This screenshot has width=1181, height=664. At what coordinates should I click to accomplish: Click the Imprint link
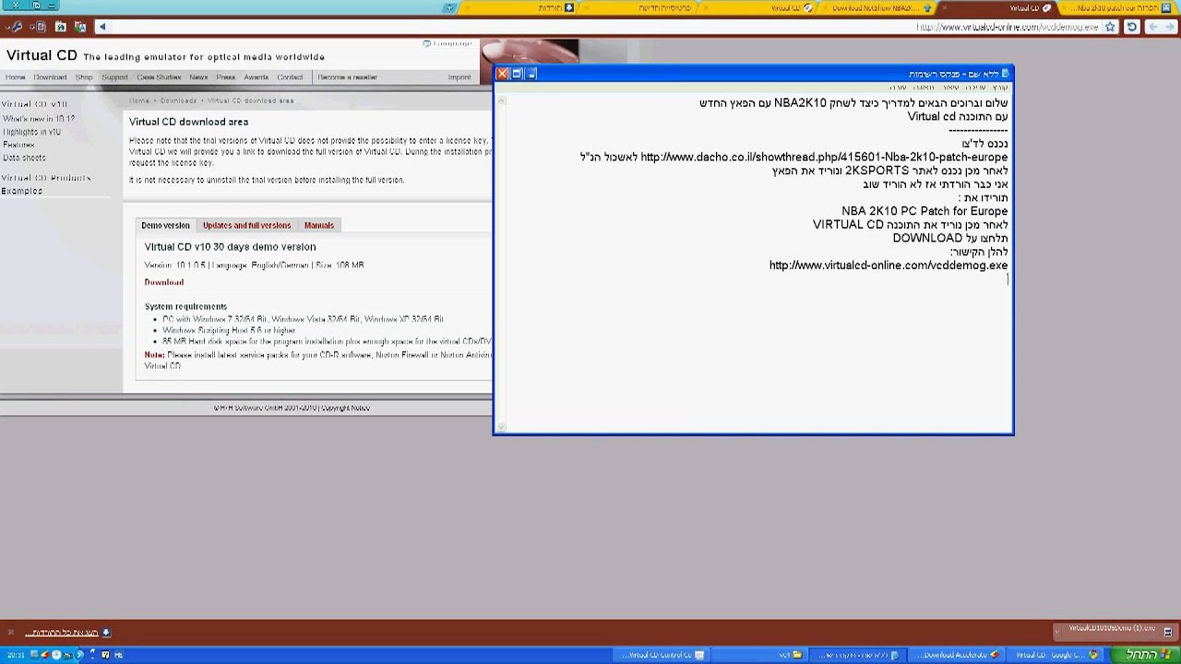459,77
